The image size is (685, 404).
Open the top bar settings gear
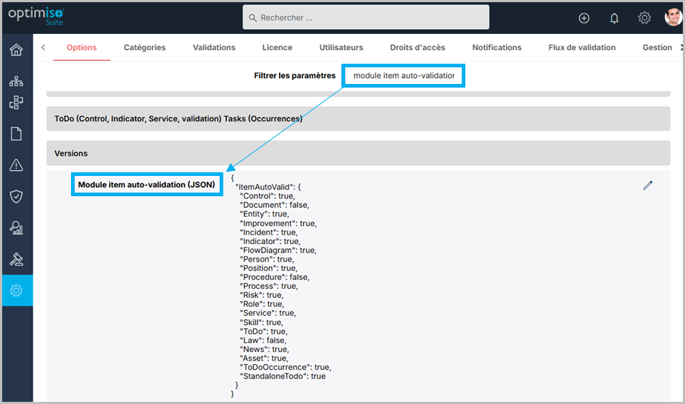point(644,18)
